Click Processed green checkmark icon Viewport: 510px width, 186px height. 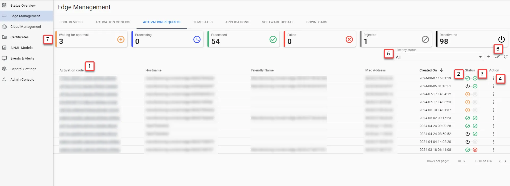273,39
